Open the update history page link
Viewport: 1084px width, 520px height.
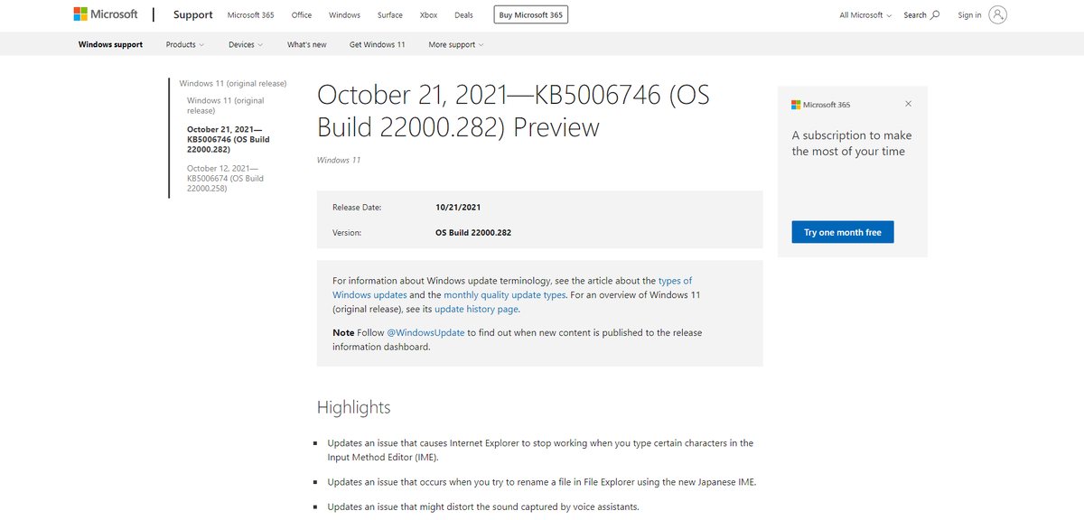point(477,309)
